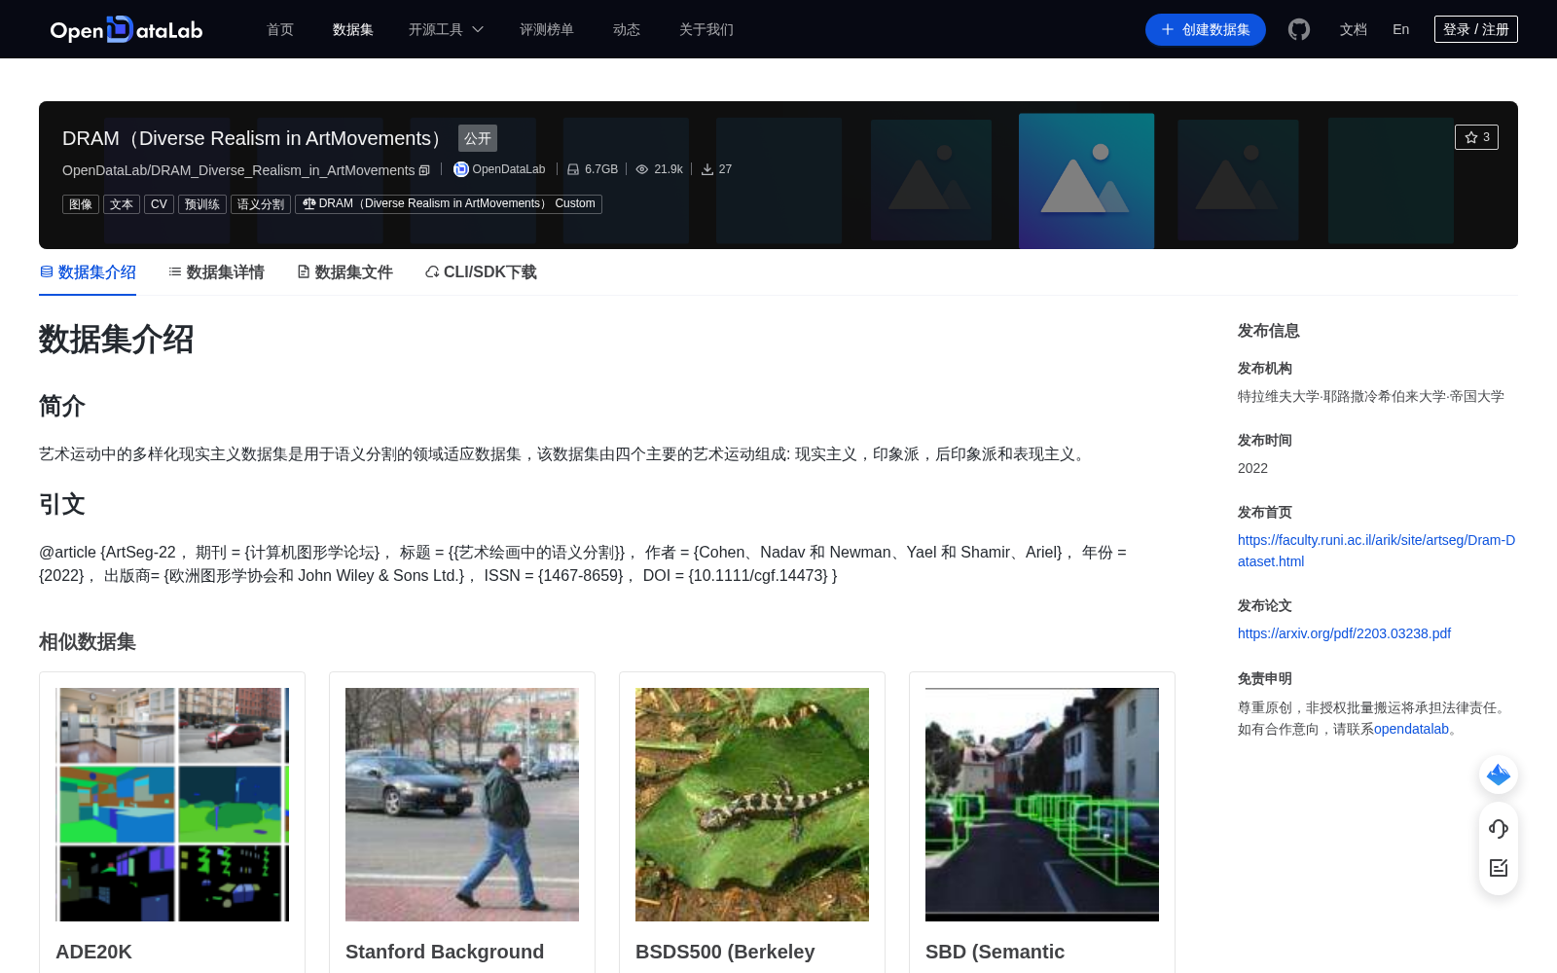Open the faculty.runi.ac.il homepage link
Image resolution: width=1557 pixels, height=973 pixels.
click(x=1376, y=551)
